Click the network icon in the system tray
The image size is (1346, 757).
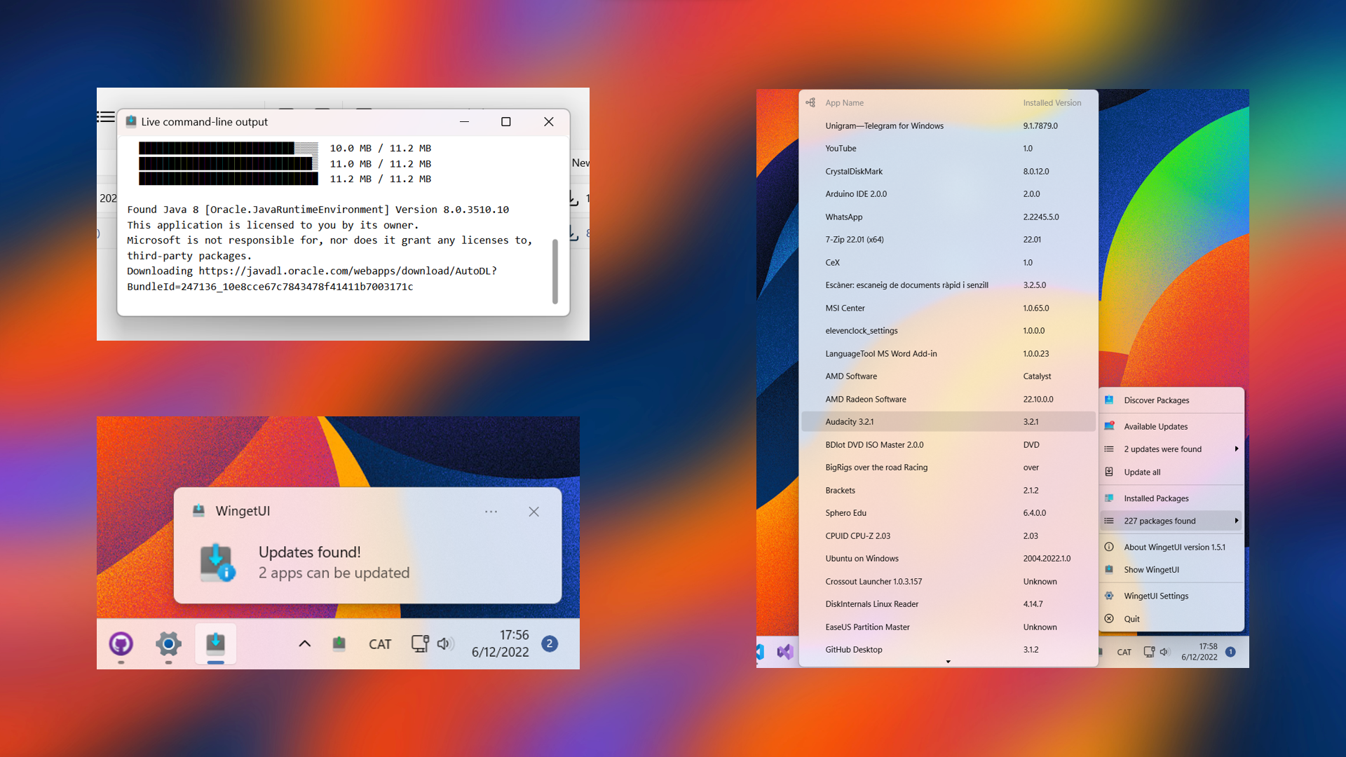(x=419, y=643)
